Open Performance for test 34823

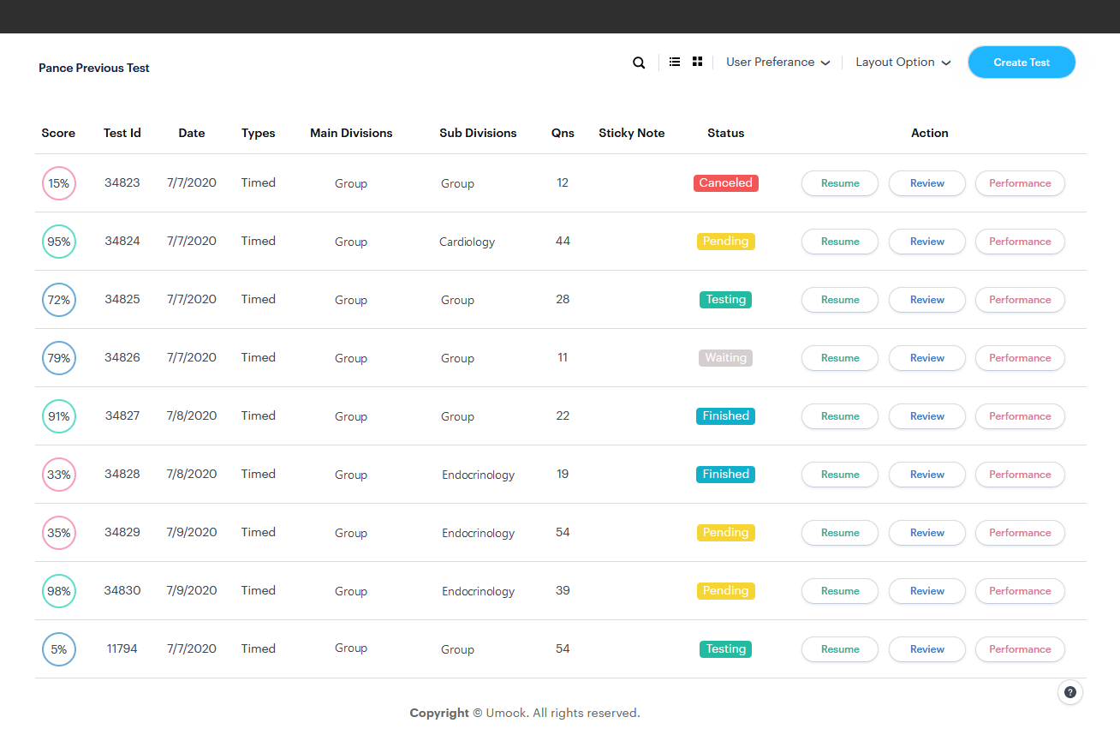(x=1020, y=183)
